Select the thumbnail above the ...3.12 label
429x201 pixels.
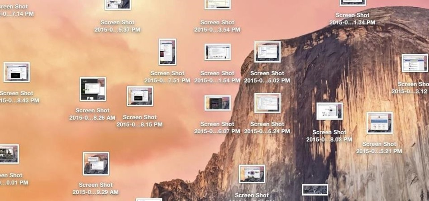click(x=415, y=63)
